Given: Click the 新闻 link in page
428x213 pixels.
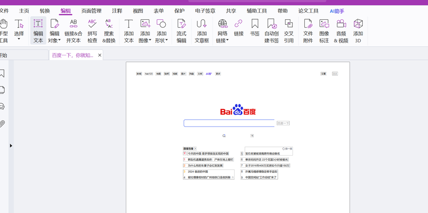Looking at the screenshot, I should [139, 74].
